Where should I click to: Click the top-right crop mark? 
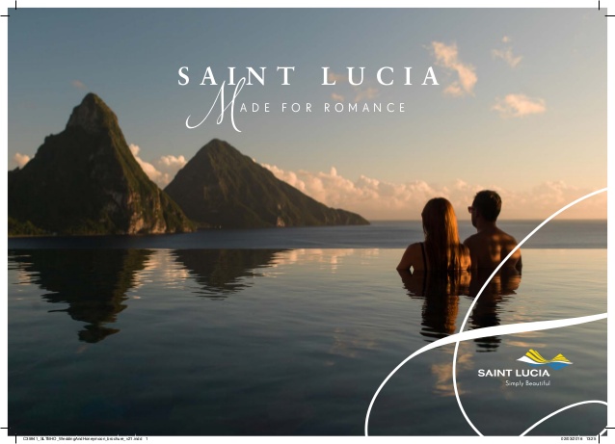(606, 9)
